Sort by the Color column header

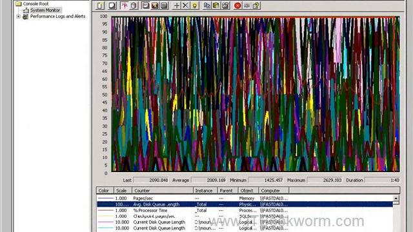[x=105, y=191]
